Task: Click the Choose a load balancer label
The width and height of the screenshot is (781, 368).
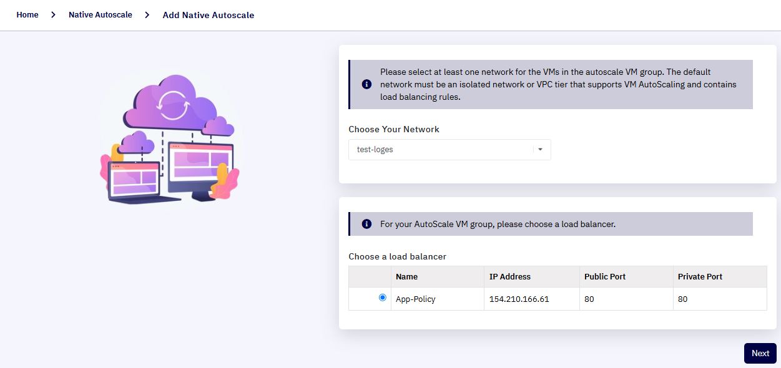Action: coord(398,256)
